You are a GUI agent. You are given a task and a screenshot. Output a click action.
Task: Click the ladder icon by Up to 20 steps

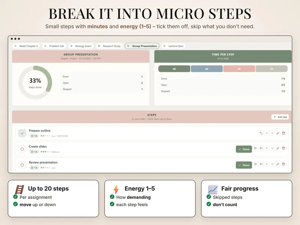pyautogui.click(x=20, y=190)
